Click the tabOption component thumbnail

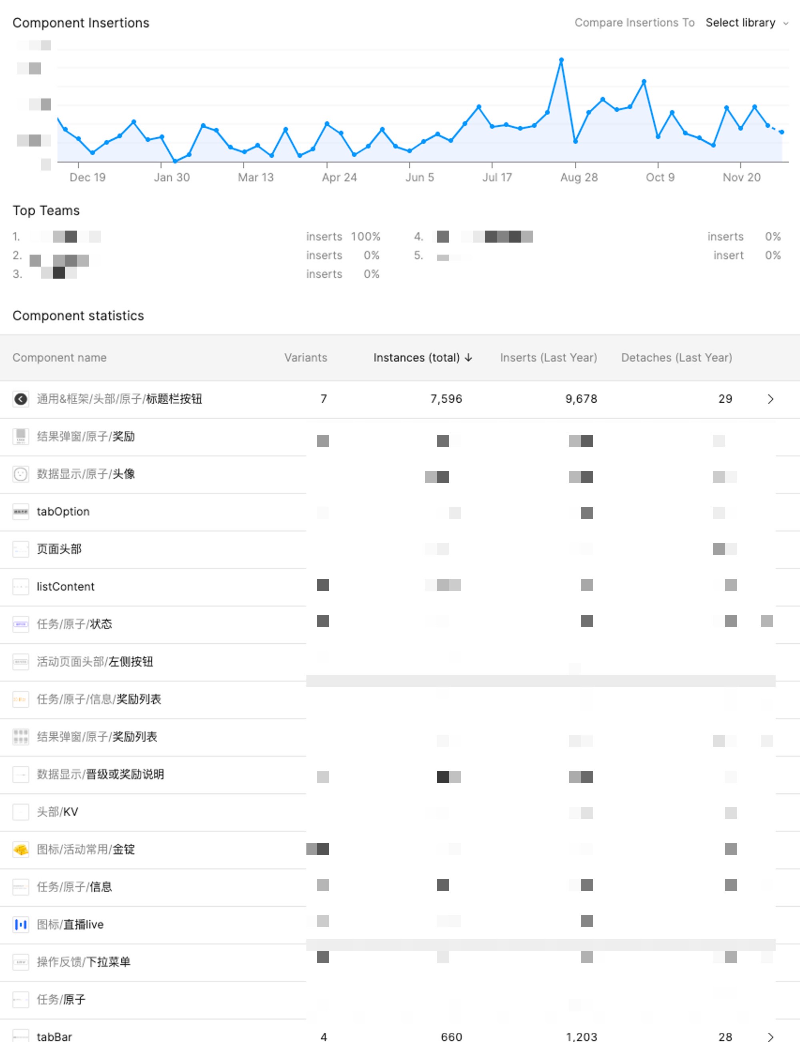pyautogui.click(x=20, y=512)
